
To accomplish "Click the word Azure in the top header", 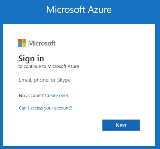I will (100, 9).
